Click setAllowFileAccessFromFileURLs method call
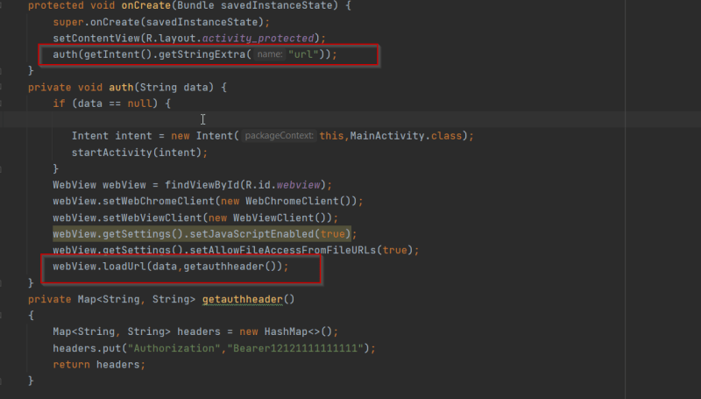This screenshot has width=701, height=399. pos(283,250)
